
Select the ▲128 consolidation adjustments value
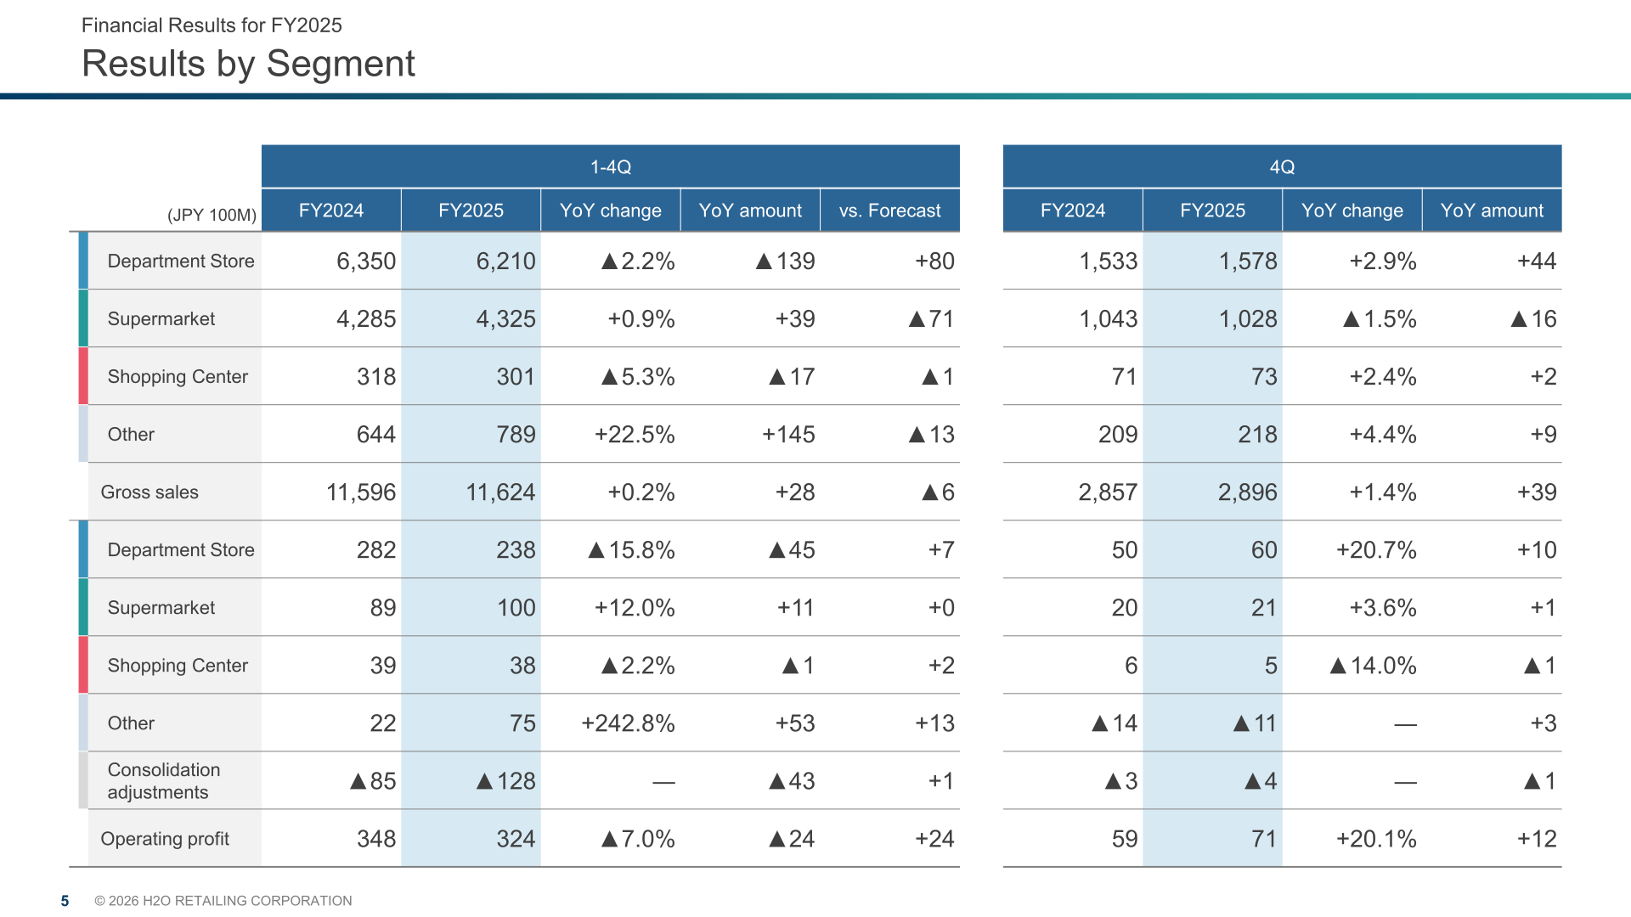[505, 781]
